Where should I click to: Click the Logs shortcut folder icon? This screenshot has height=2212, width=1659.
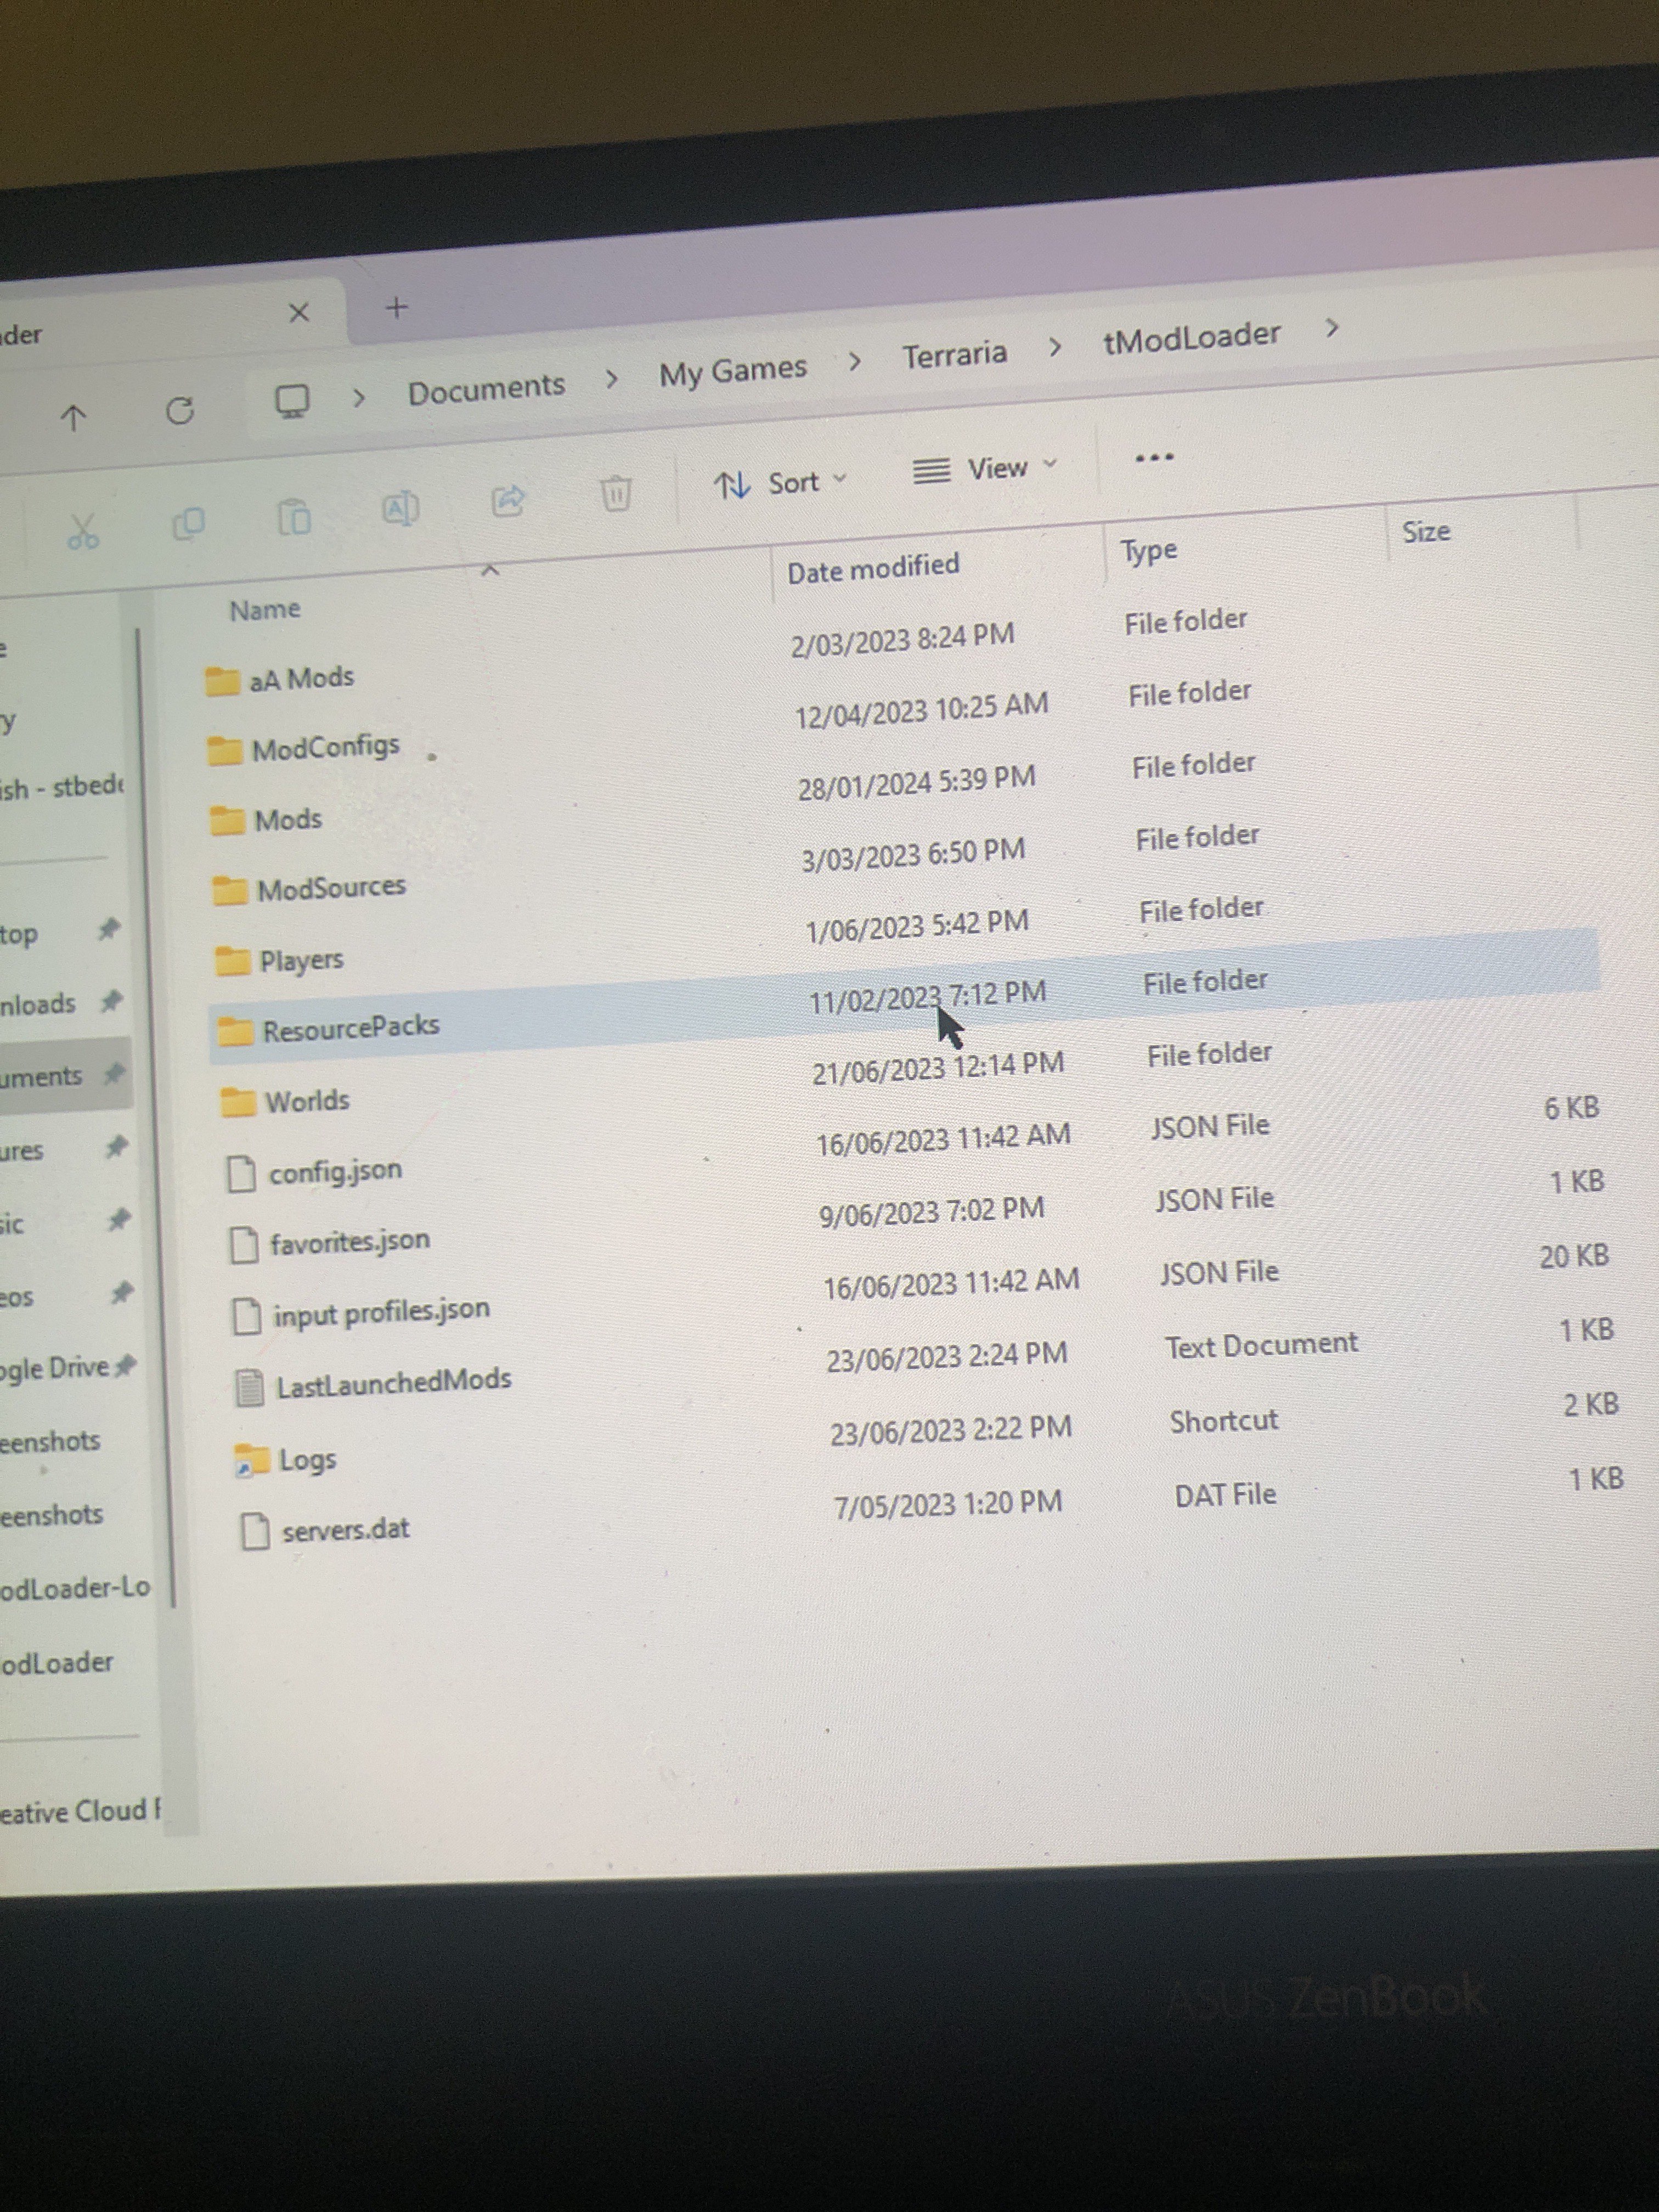pyautogui.click(x=251, y=1461)
